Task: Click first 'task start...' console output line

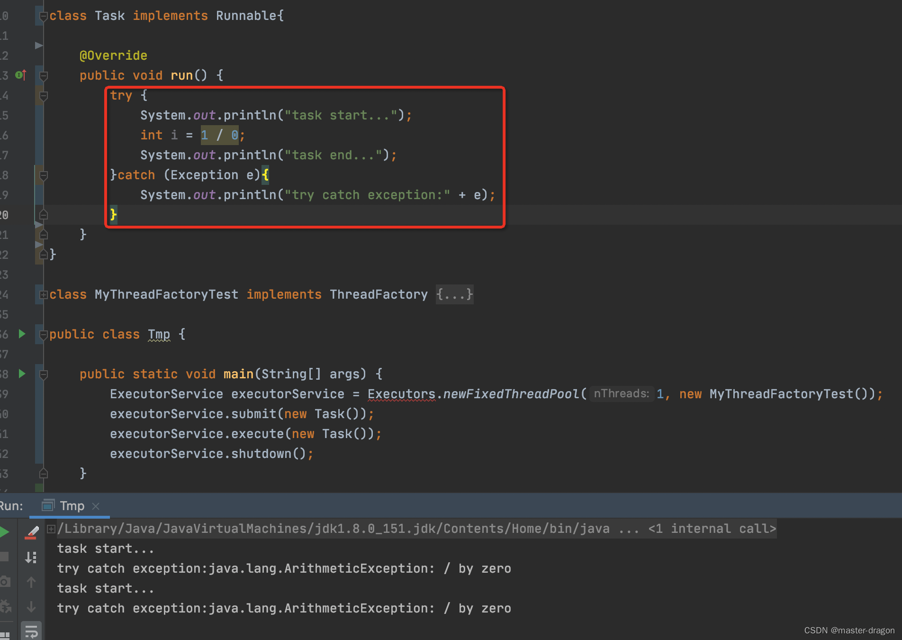Action: point(105,549)
